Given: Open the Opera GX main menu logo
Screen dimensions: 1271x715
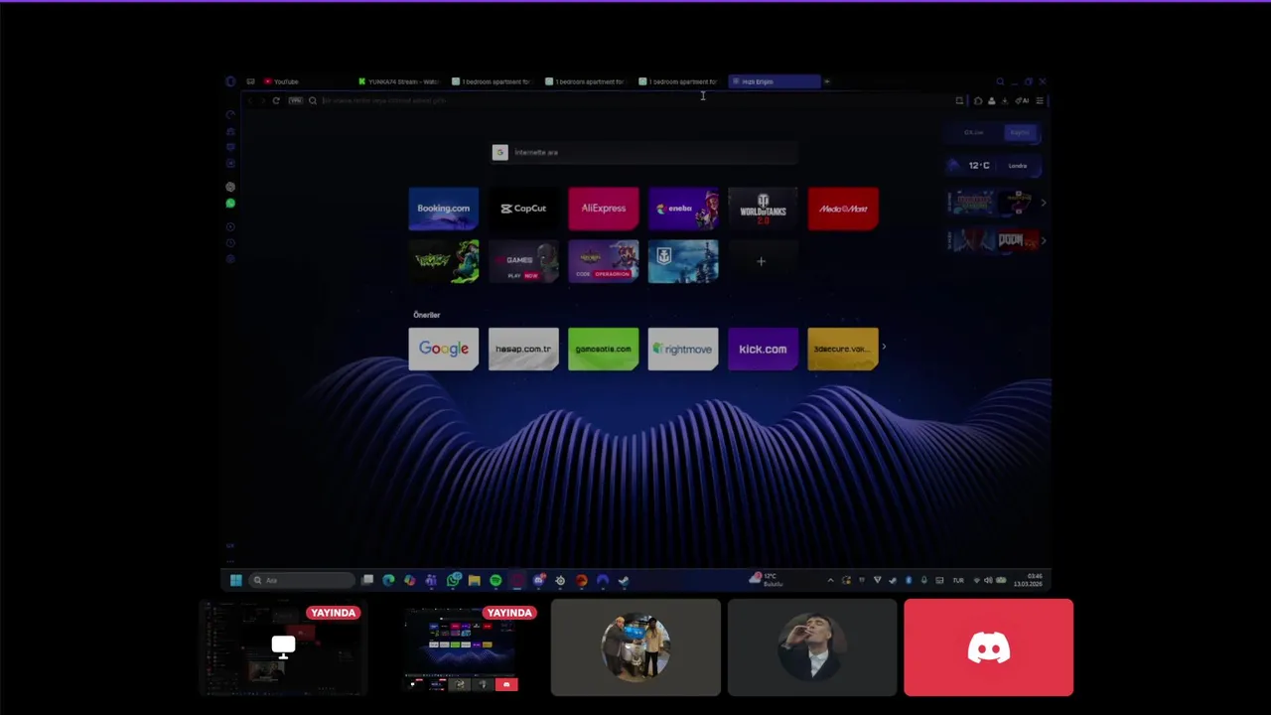Looking at the screenshot, I should 230,81.
